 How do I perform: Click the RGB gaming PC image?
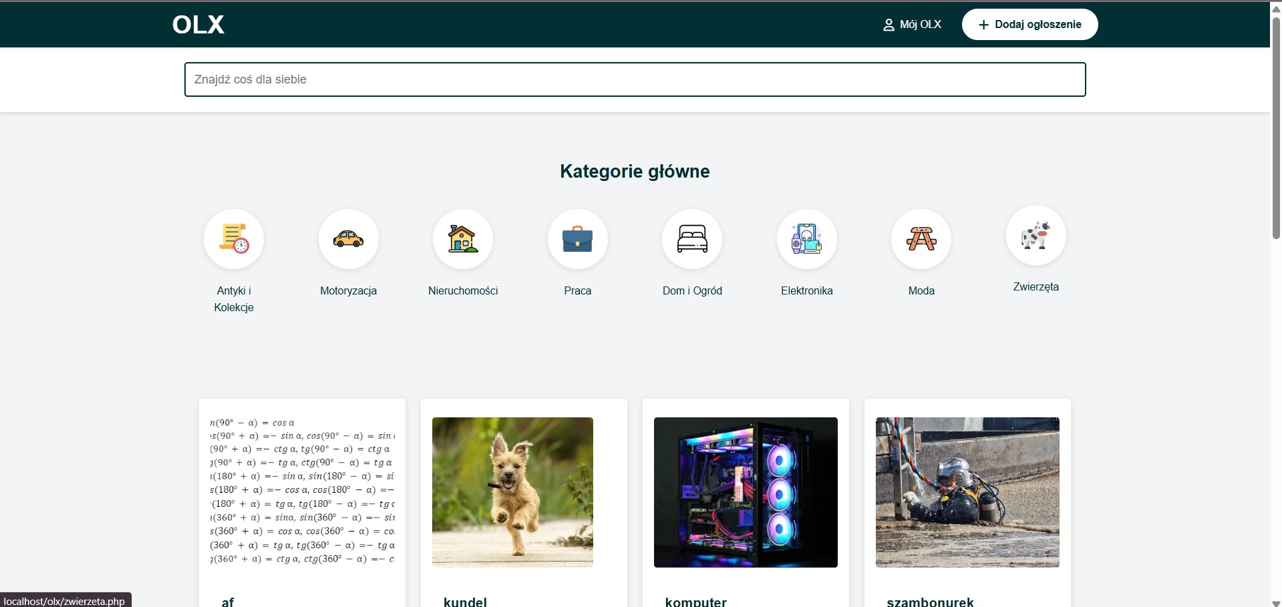tap(745, 492)
